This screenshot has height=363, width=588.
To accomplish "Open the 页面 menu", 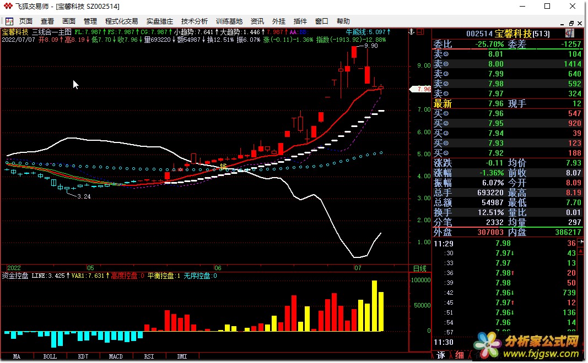I will 26,21.
